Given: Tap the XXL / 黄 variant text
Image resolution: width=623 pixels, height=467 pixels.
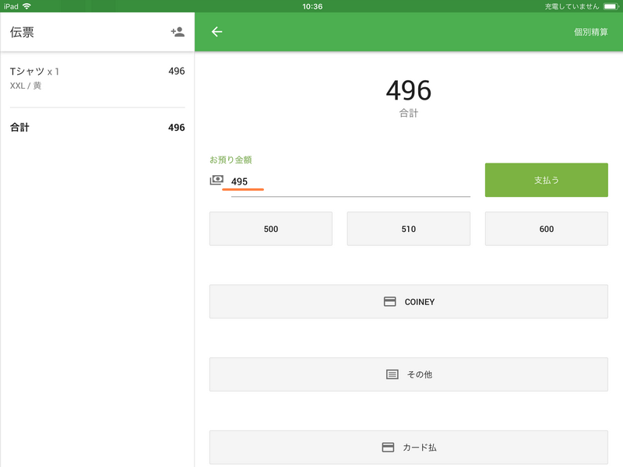Looking at the screenshot, I should point(26,86).
